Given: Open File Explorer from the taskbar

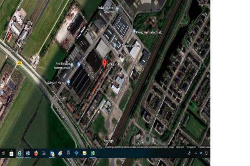Looking at the screenshot, I should pyautogui.click(x=85, y=153).
